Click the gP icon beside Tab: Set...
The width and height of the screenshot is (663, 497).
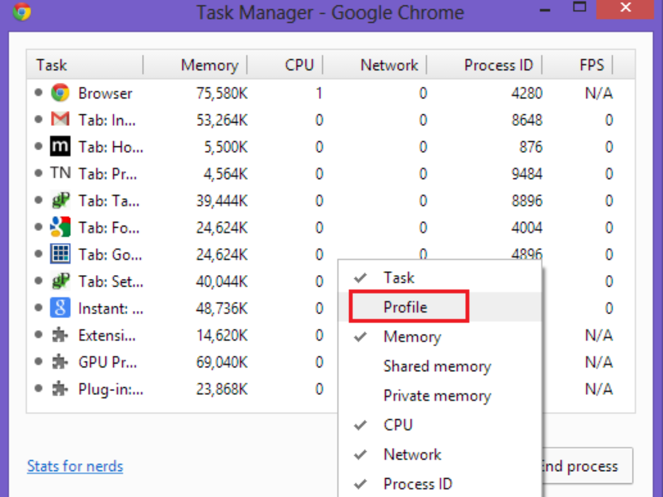[x=60, y=281]
